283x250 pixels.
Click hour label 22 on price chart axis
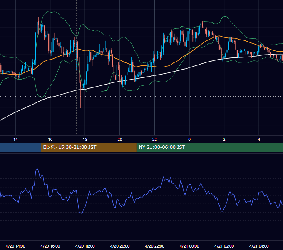click(154, 140)
